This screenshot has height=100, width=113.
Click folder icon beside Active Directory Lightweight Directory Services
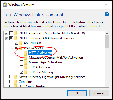coord(15,77)
